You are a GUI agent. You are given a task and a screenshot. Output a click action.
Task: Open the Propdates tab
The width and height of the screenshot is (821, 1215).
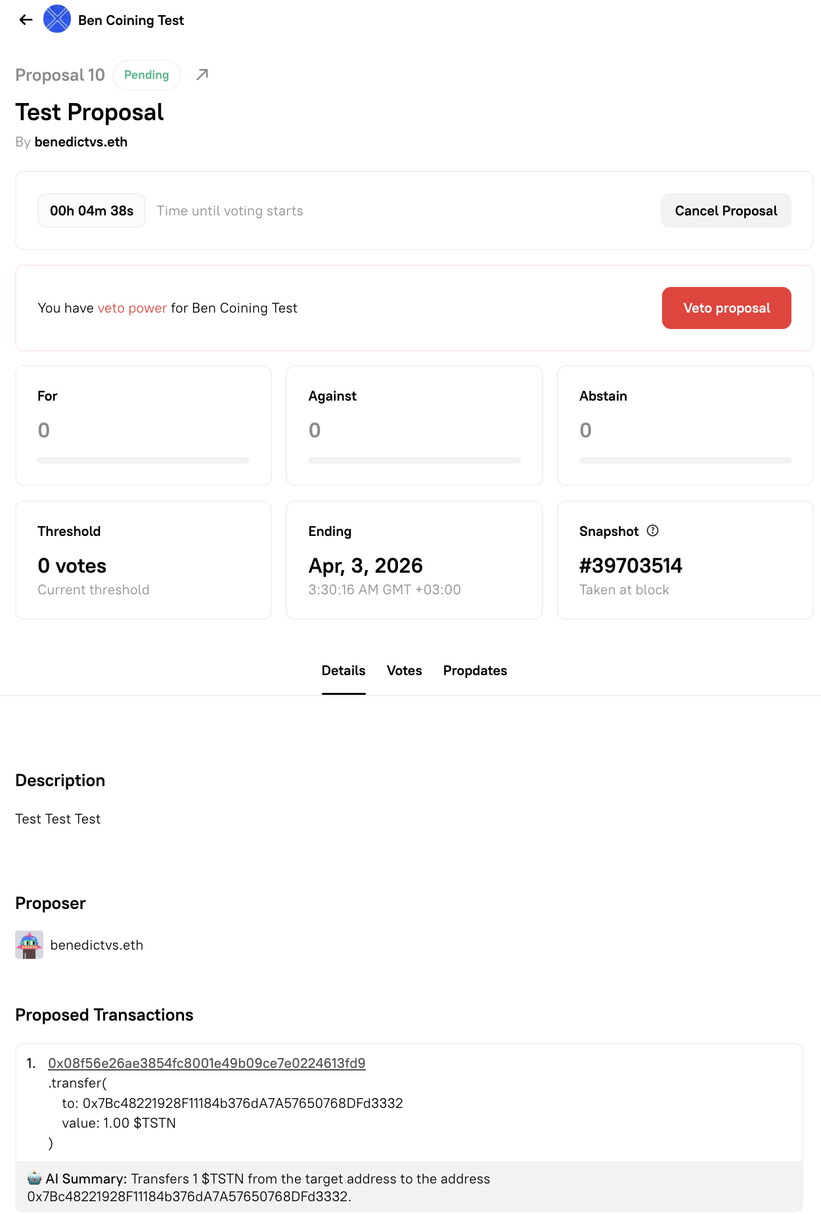[x=475, y=671]
